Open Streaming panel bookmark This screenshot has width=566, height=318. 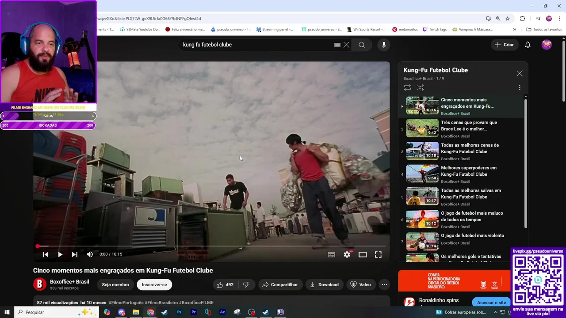275,30
